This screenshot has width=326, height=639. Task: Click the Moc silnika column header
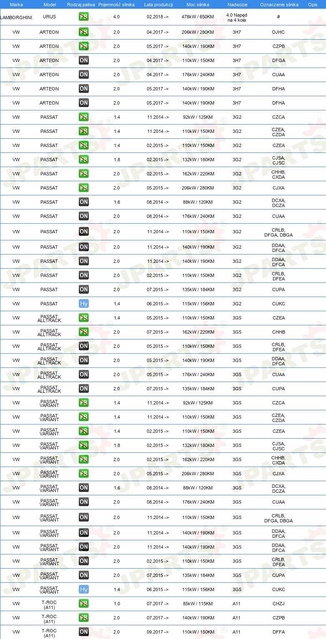pyautogui.click(x=198, y=5)
